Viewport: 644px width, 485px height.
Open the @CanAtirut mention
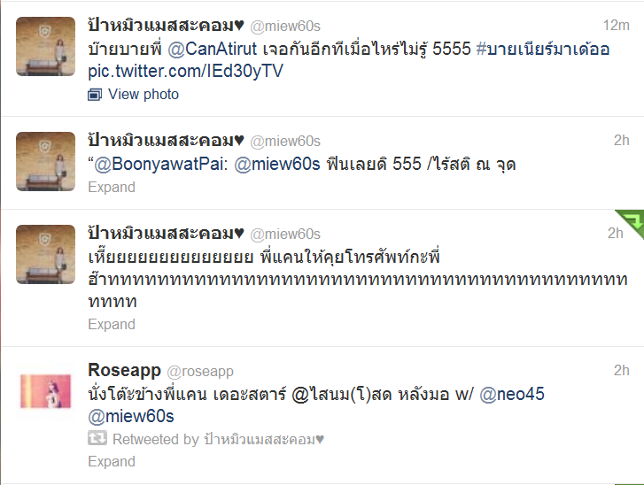[x=213, y=49]
